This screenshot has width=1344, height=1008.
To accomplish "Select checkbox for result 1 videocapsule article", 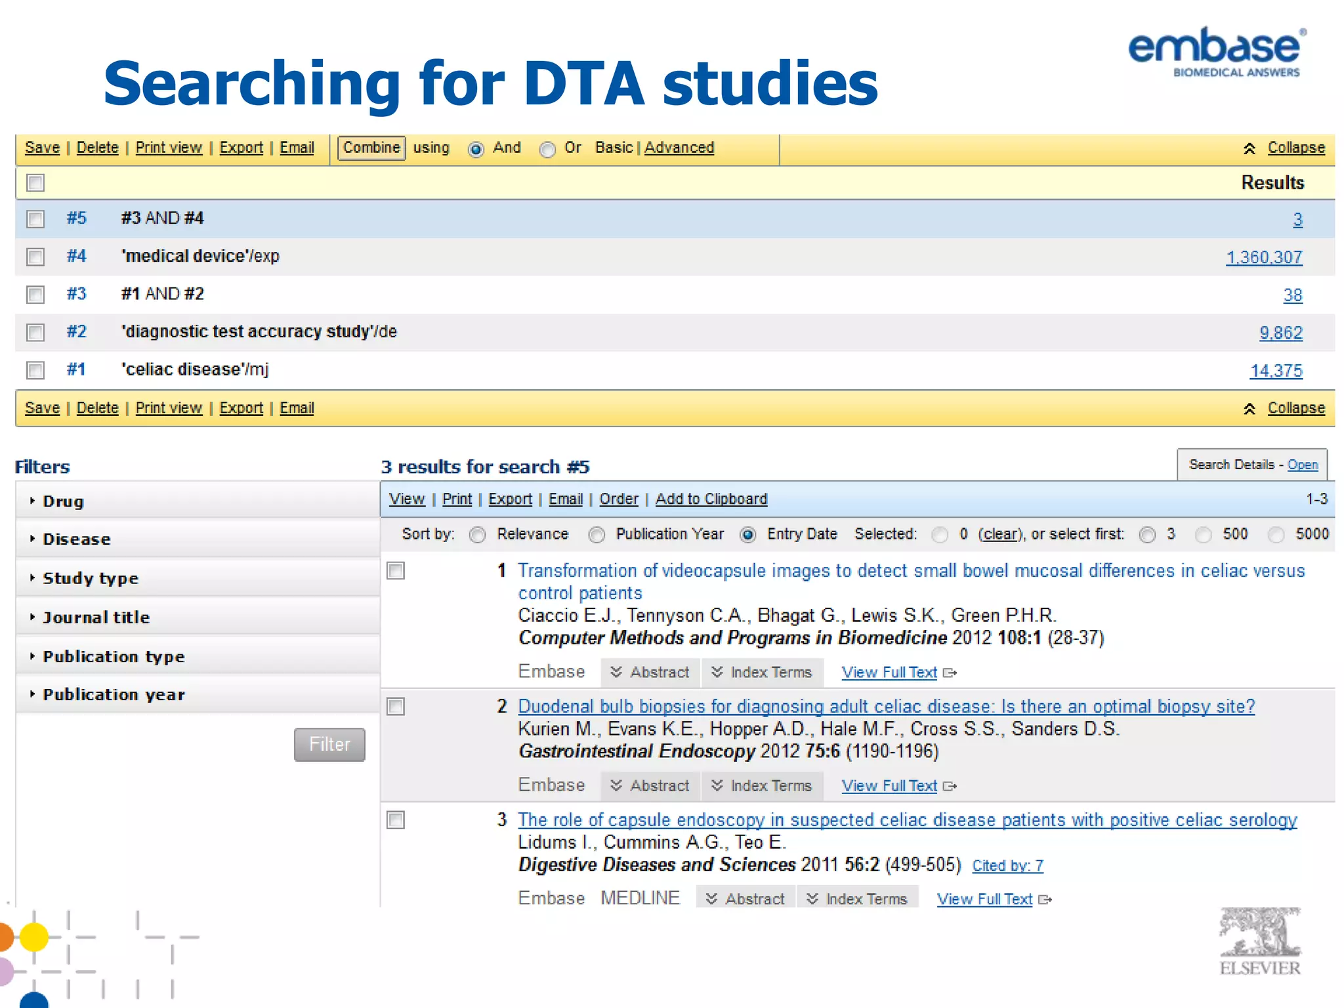I will [396, 571].
